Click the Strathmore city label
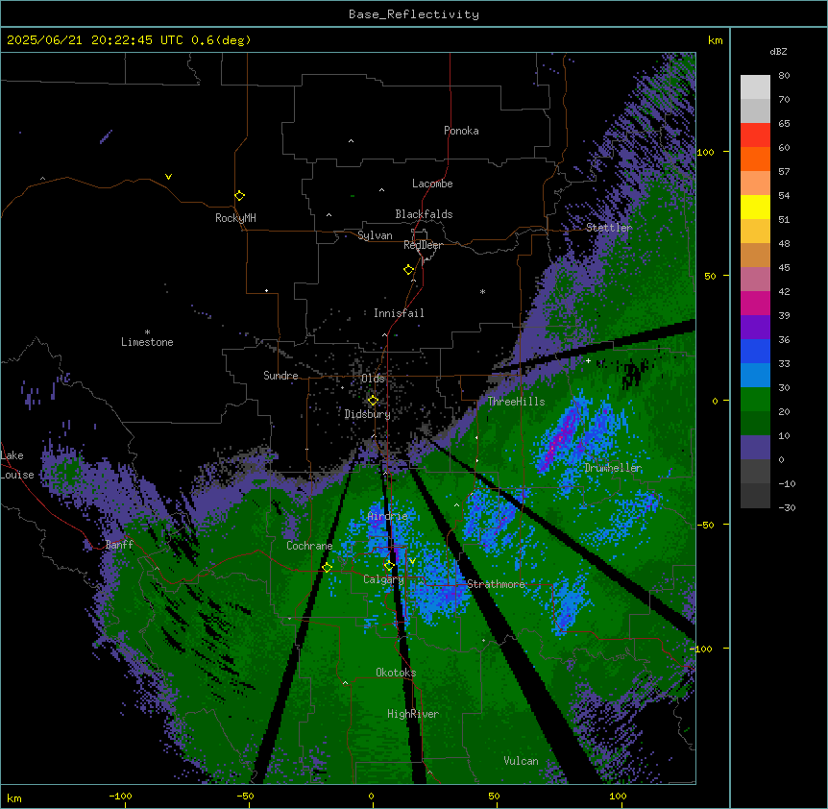The image size is (828, 809). [496, 584]
